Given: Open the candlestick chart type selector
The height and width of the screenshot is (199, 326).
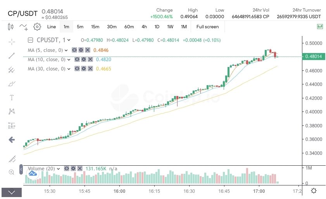Looking at the screenshot, I should [x=10, y=27].
